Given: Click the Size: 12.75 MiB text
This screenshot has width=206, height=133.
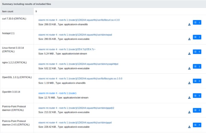Looking at the screenshot, I should pyautogui.click(x=47, y=98).
